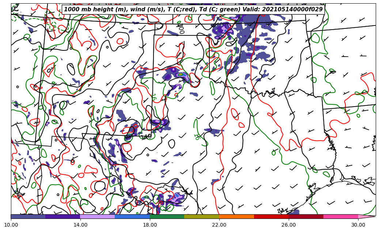Click the valid time 202105140000f029 in title
The height and width of the screenshot is (231, 379).
point(292,9)
